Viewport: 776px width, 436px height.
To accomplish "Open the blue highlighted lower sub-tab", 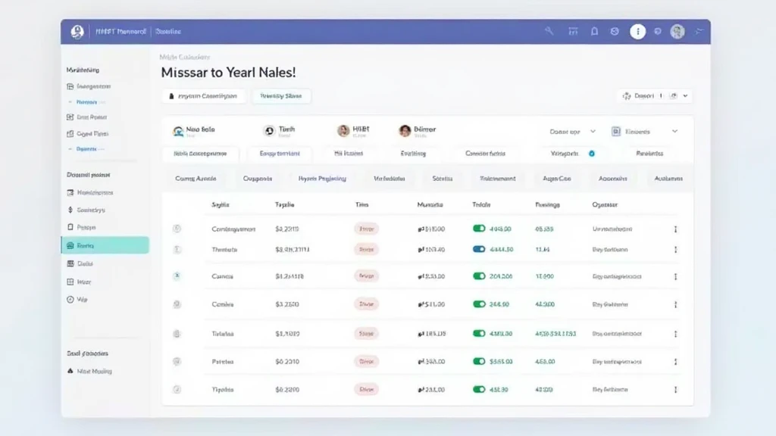I will pos(322,179).
